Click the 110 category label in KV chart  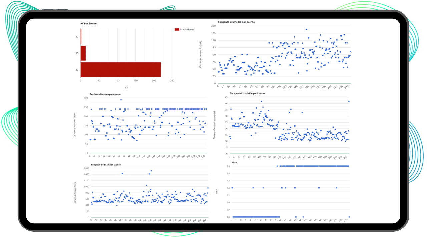coord(76,53)
